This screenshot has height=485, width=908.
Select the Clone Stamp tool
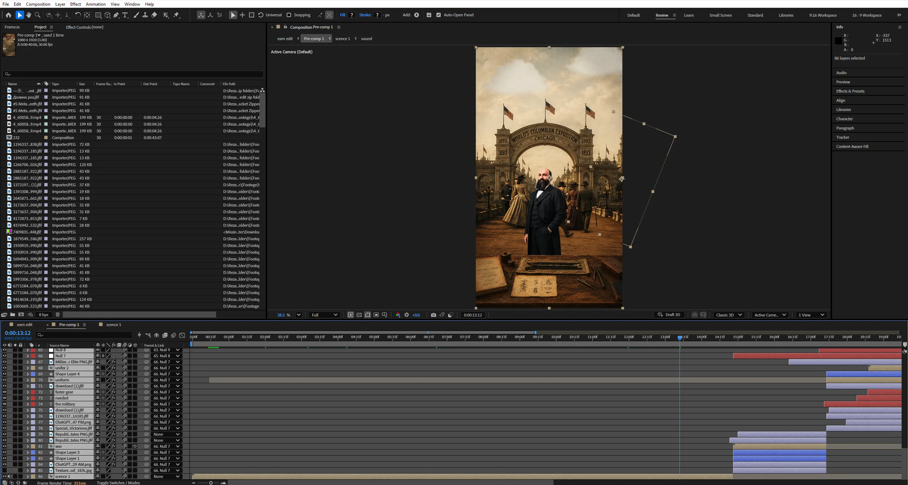(145, 15)
